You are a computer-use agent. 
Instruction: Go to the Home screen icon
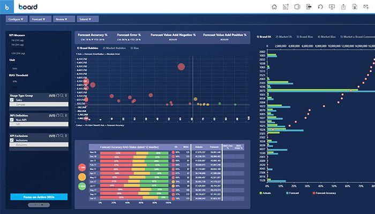point(274,7)
